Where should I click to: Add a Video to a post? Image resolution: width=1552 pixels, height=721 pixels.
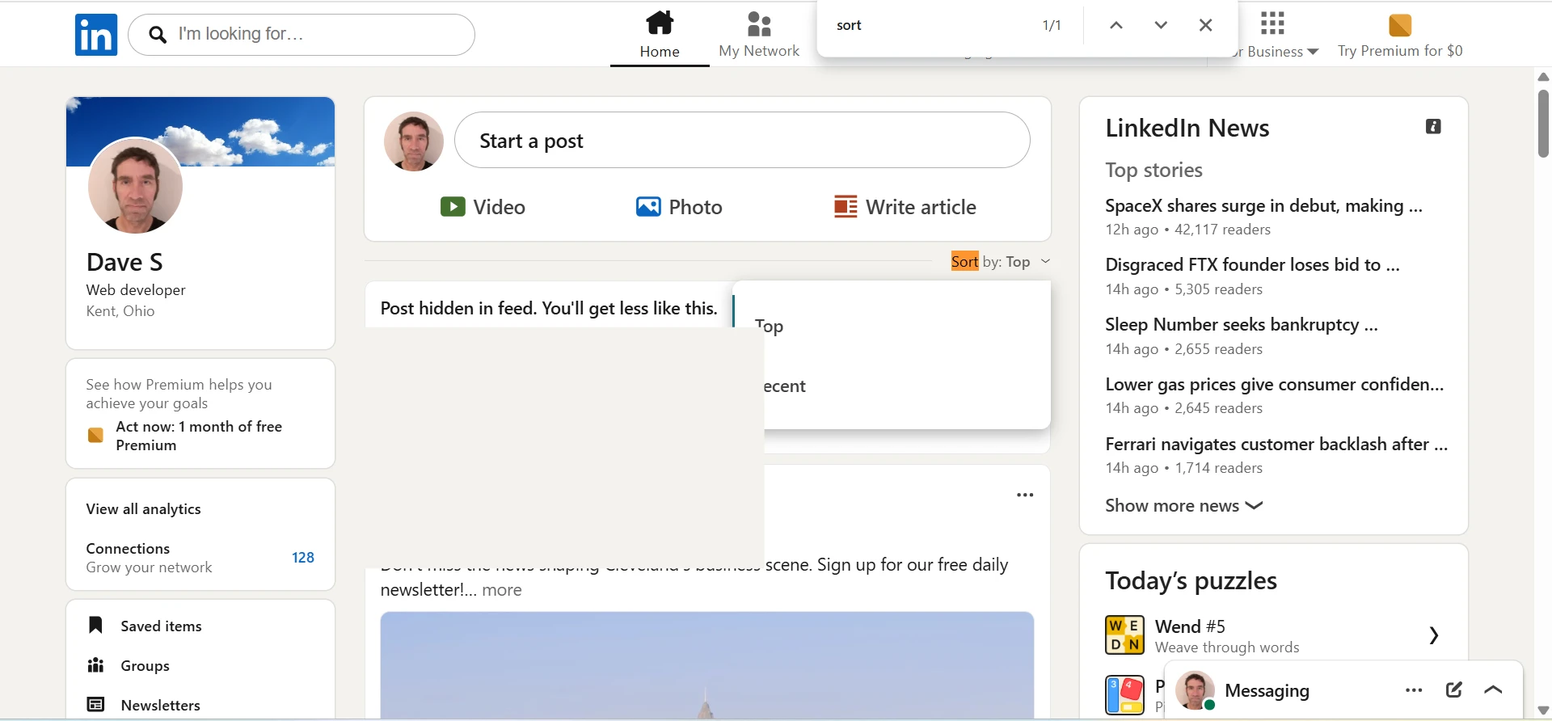483,207
